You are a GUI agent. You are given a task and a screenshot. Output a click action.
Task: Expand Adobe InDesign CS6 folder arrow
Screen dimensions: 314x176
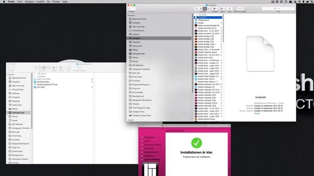(x=221, y=106)
